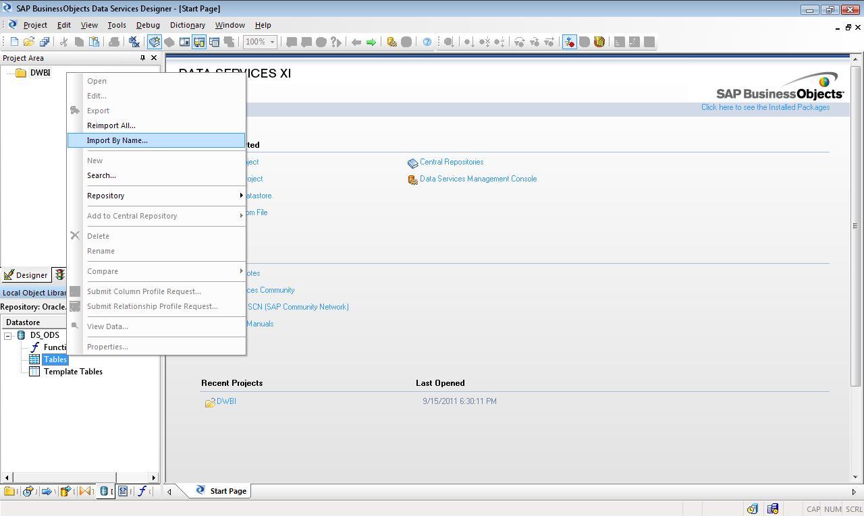The width and height of the screenshot is (864, 516).
Task: Click the tab scroll-left arrow
Action: 169,492
